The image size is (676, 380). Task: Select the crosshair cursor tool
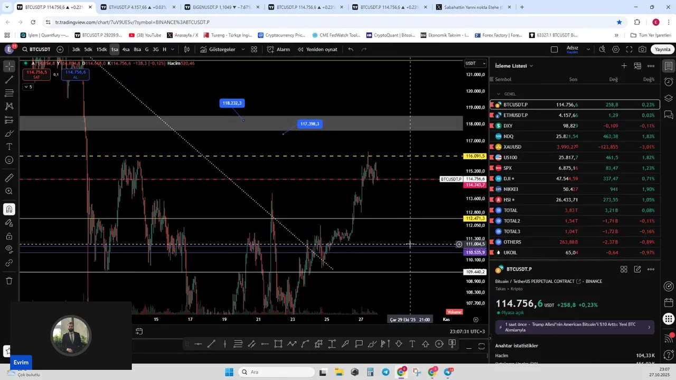[9, 66]
